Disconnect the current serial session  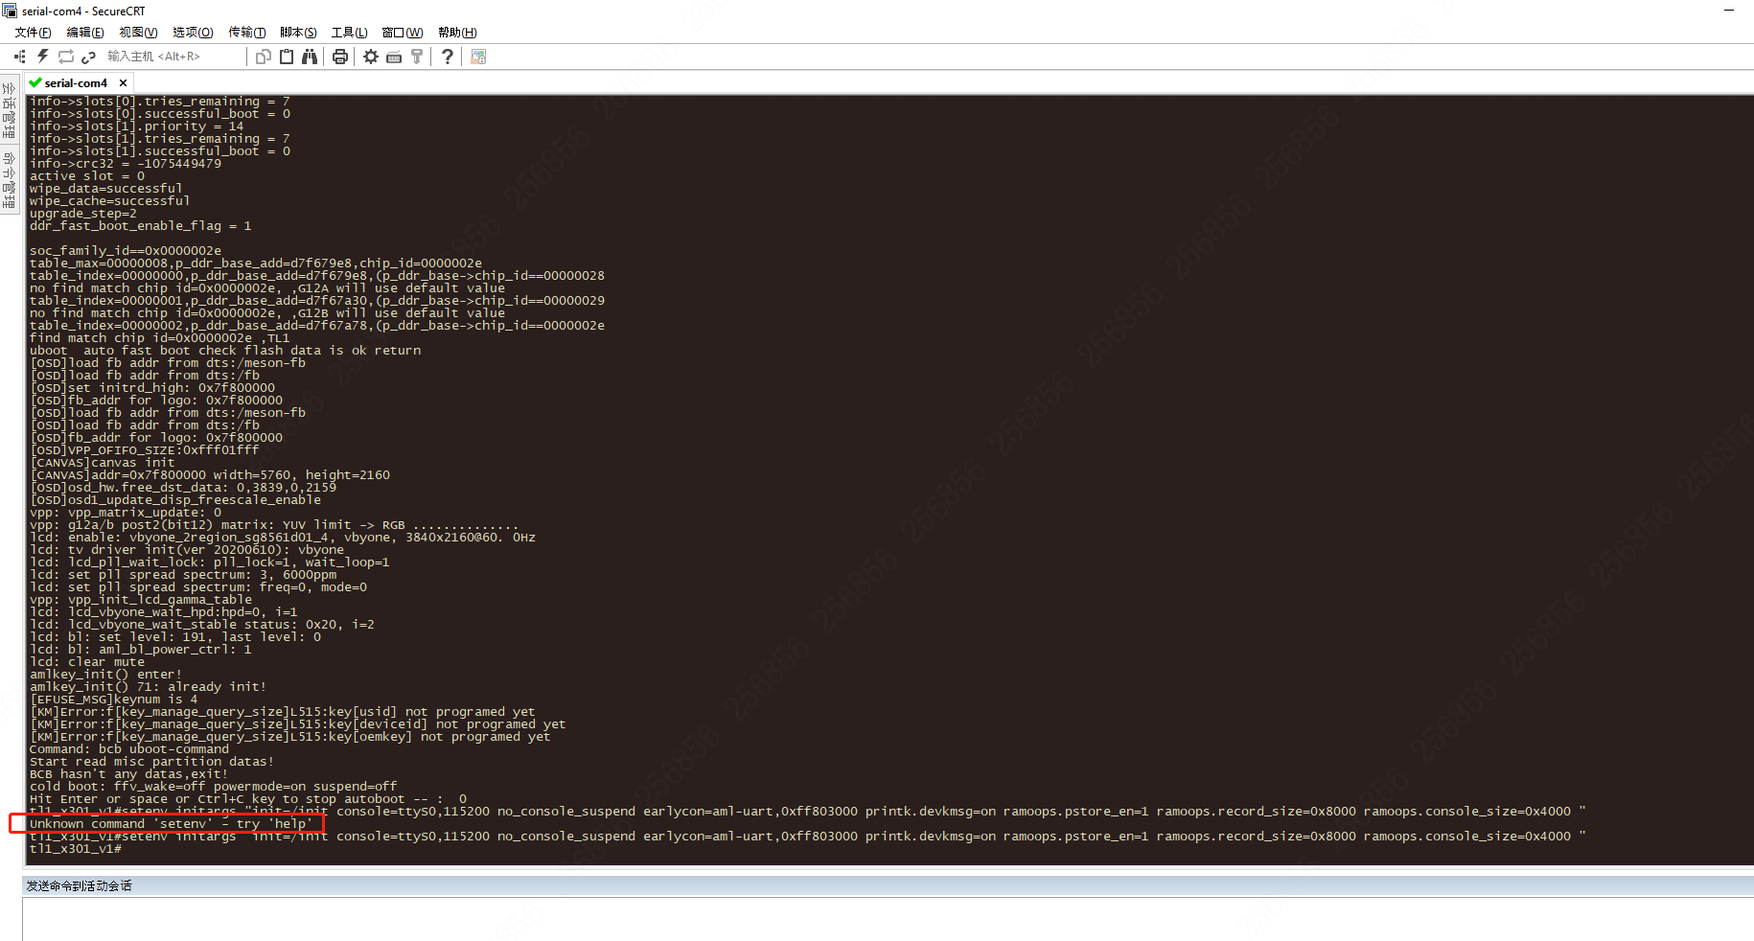point(88,56)
